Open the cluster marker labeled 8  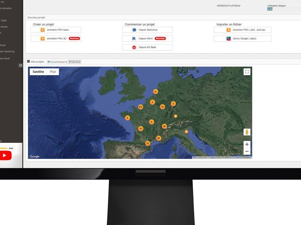pos(152,122)
